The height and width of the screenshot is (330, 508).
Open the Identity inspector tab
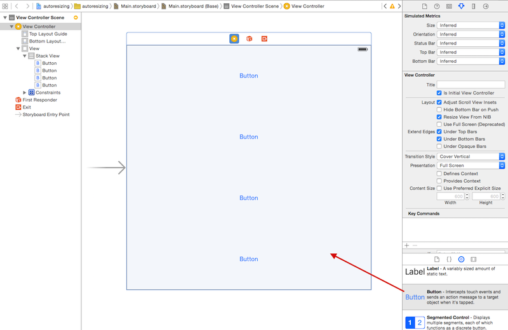449,6
